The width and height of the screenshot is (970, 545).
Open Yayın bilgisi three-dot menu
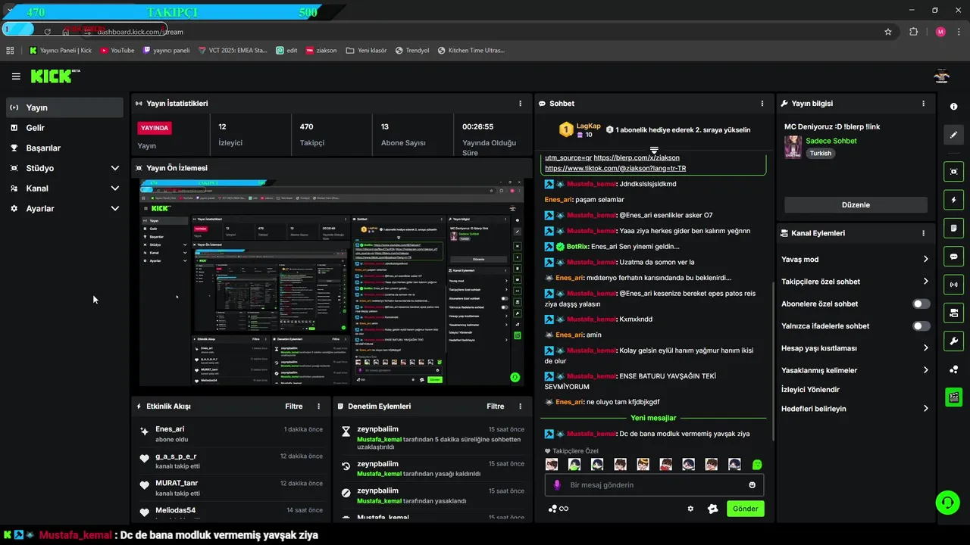click(x=923, y=104)
